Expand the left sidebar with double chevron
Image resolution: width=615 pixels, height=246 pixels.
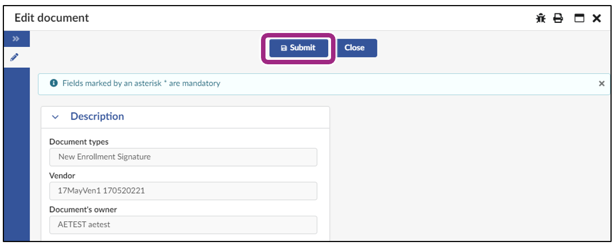pyautogui.click(x=16, y=39)
